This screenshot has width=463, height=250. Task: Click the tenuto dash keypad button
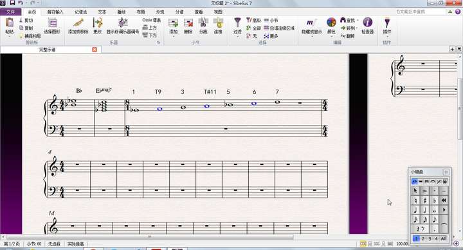pyautogui.click(x=444, y=191)
